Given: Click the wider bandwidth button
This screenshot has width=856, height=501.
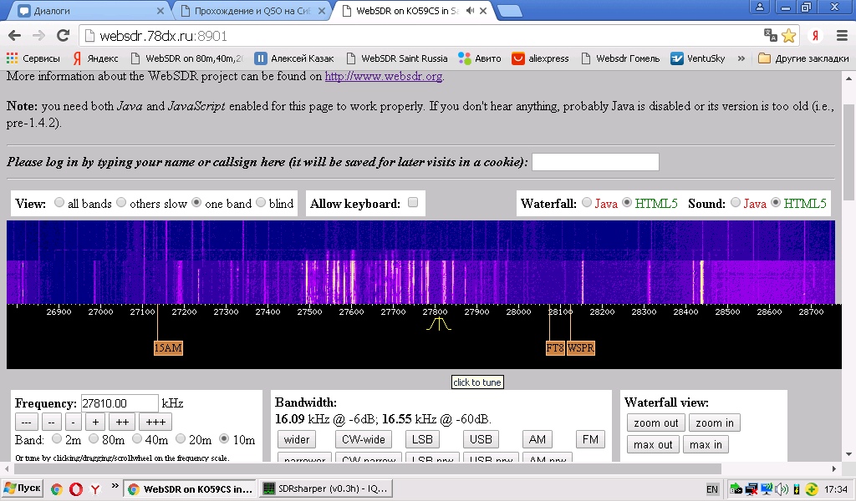Looking at the screenshot, I should coord(297,439).
